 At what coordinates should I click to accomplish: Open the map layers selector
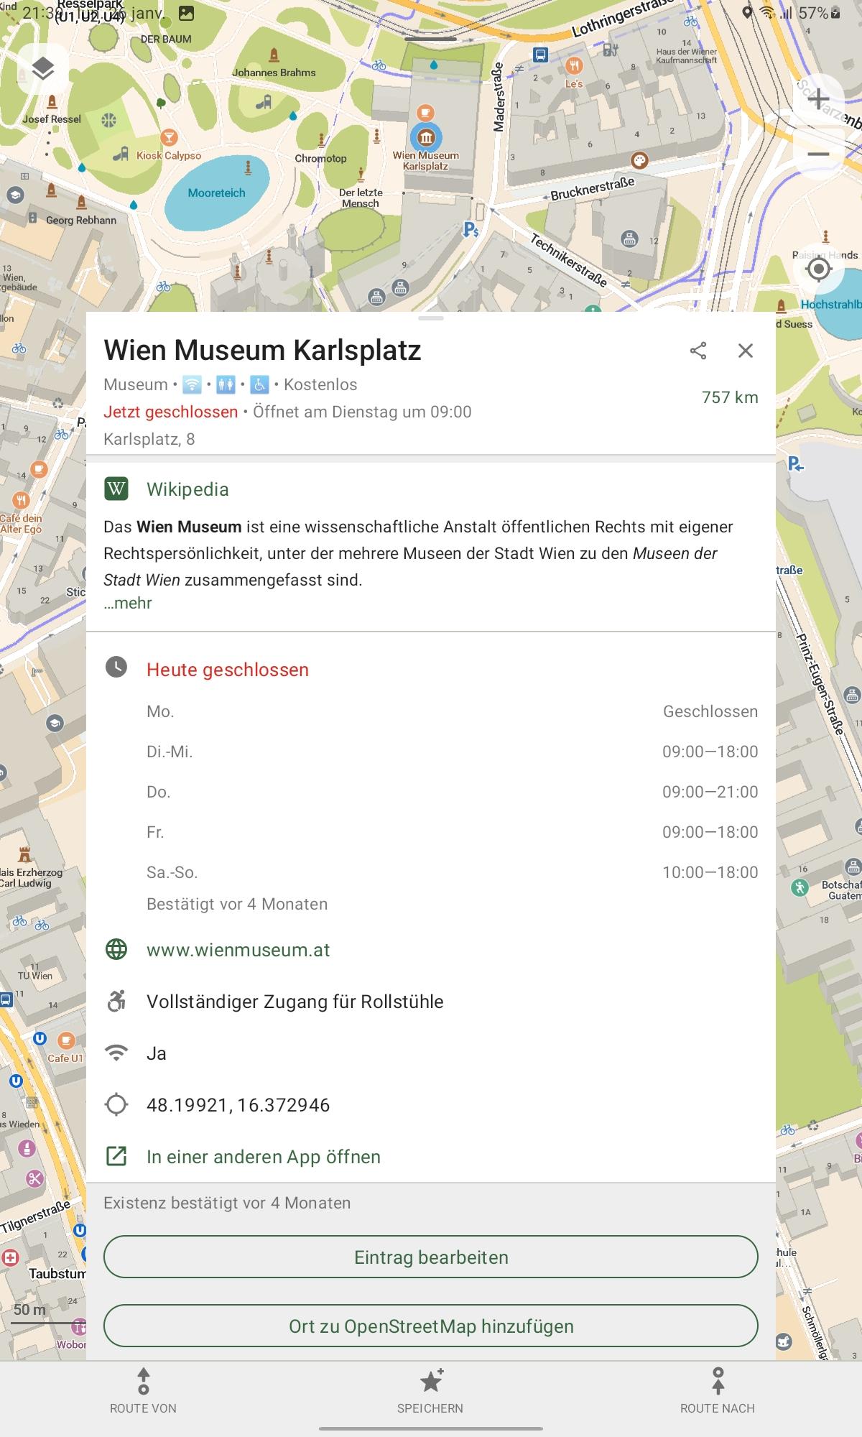[43, 69]
